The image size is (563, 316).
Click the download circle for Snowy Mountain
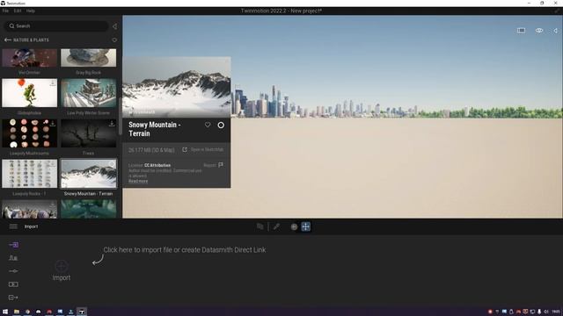pos(221,125)
